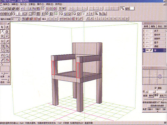Click the Open file folder icon
The height and width of the screenshot is (125, 167).
click(6, 9)
